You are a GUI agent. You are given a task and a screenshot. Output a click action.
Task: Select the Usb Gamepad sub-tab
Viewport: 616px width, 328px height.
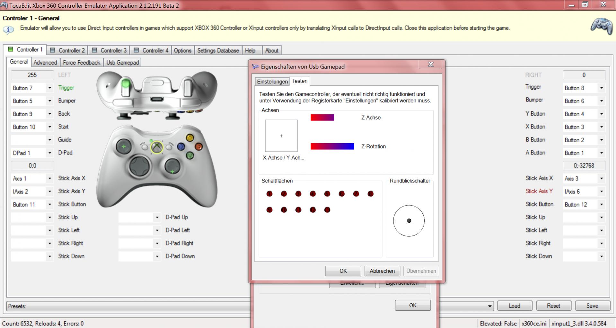click(123, 62)
